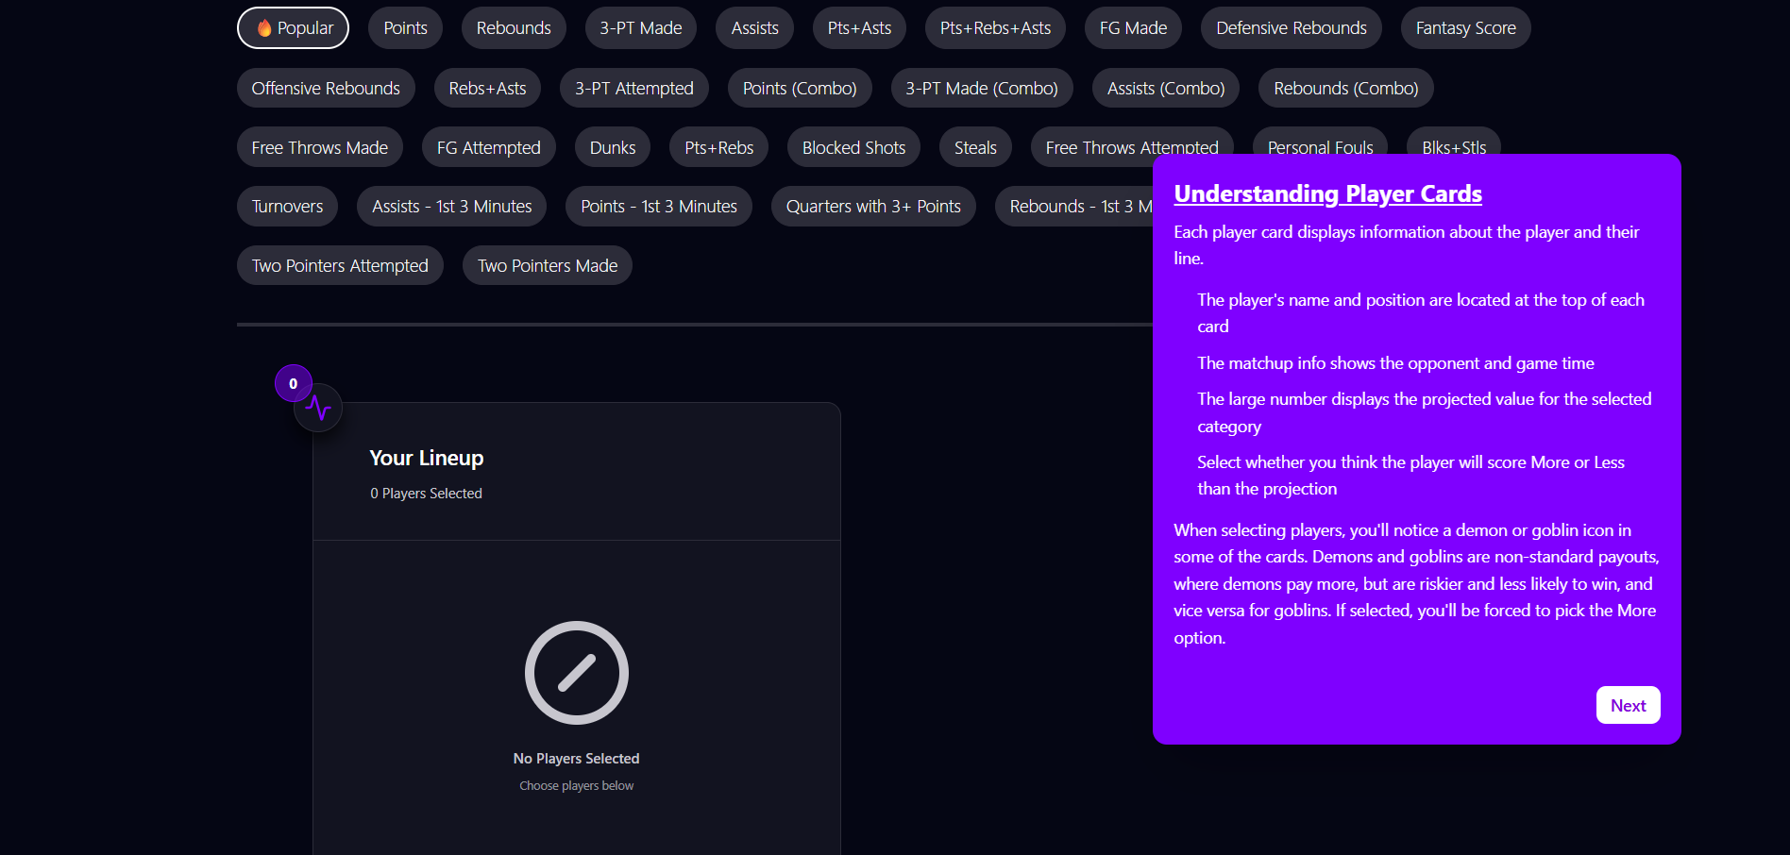Click the 'Choose players below' hint
This screenshot has width=1790, height=855.
click(577, 785)
